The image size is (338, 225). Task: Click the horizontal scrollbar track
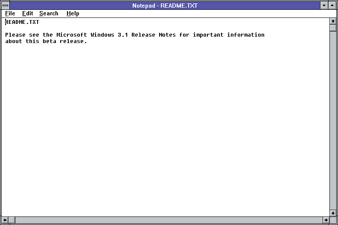[x=169, y=220]
